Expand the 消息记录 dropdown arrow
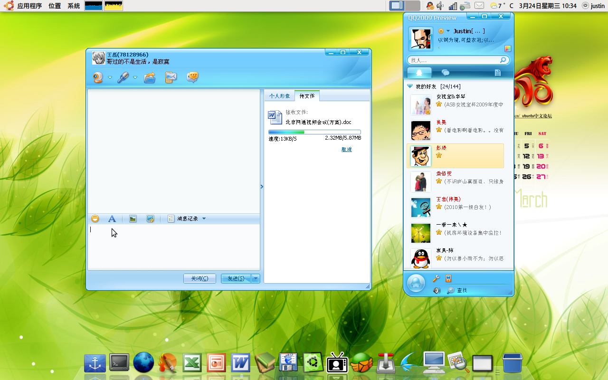The height and width of the screenshot is (380, 608). (x=204, y=218)
